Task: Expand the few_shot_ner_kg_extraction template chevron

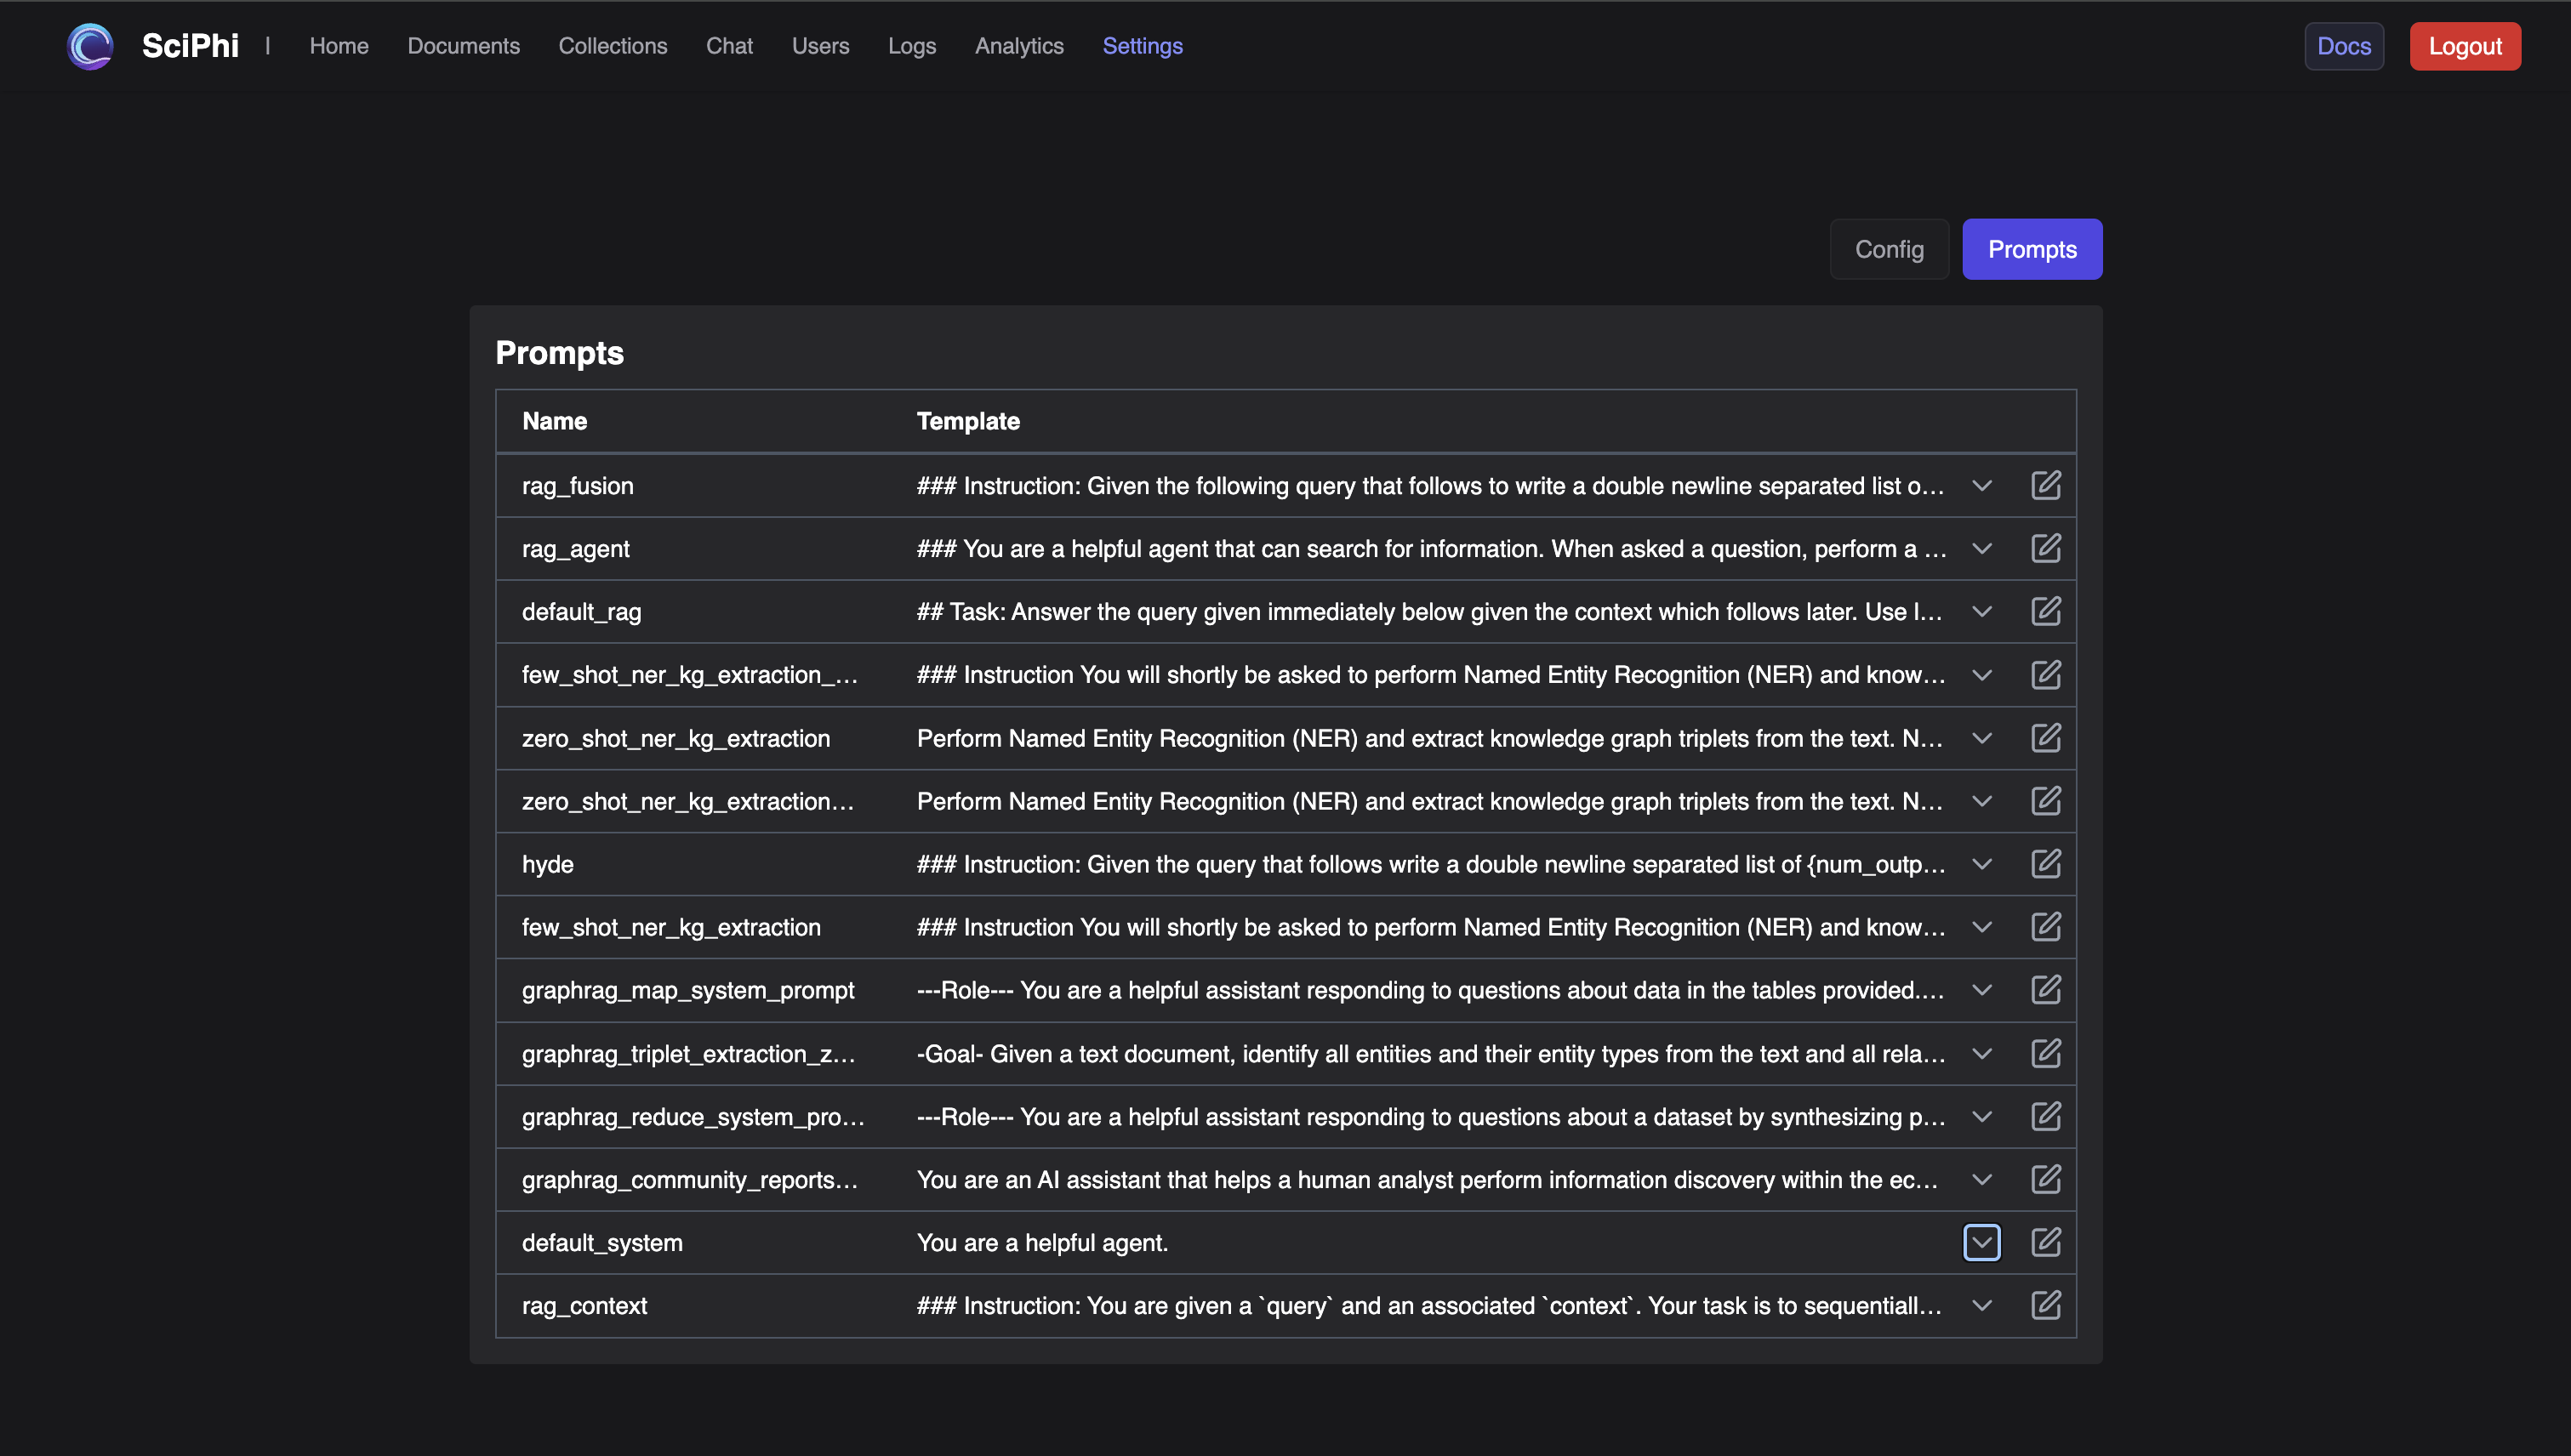Action: (x=1981, y=927)
